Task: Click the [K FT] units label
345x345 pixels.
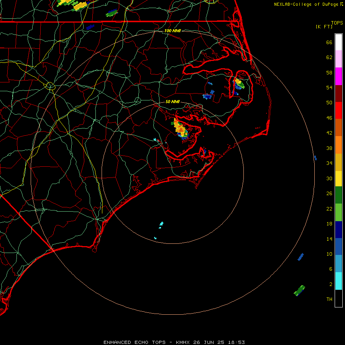Action: pyautogui.click(x=324, y=27)
